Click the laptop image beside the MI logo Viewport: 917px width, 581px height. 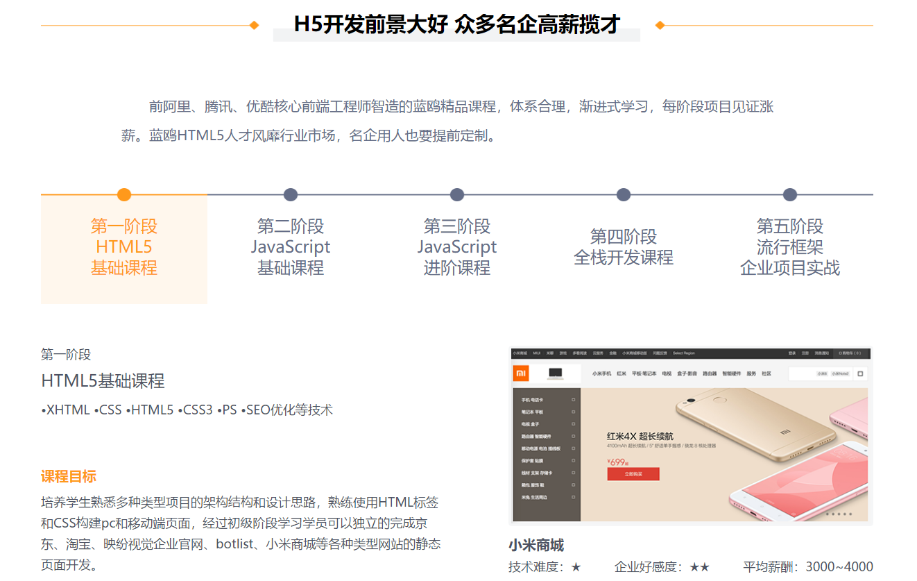[x=555, y=373]
